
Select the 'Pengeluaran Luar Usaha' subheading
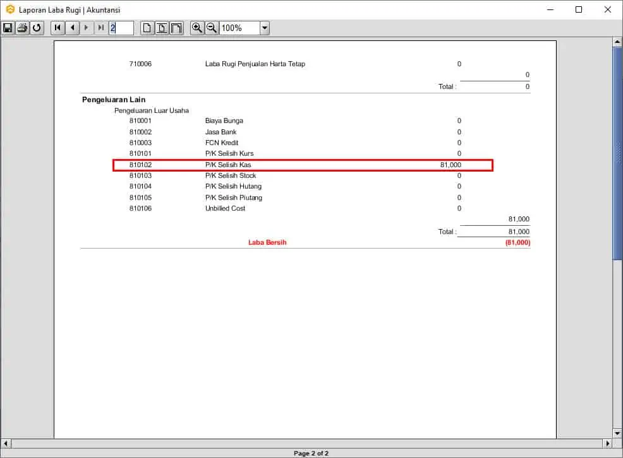[x=152, y=110]
